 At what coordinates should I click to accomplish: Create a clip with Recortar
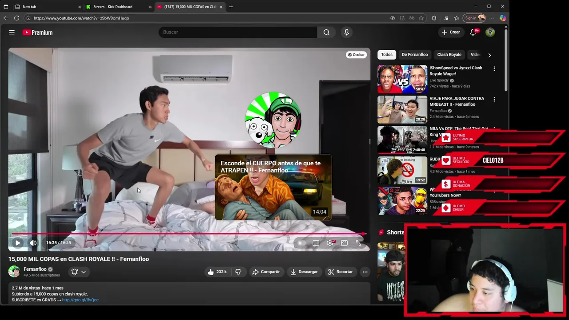pyautogui.click(x=341, y=272)
